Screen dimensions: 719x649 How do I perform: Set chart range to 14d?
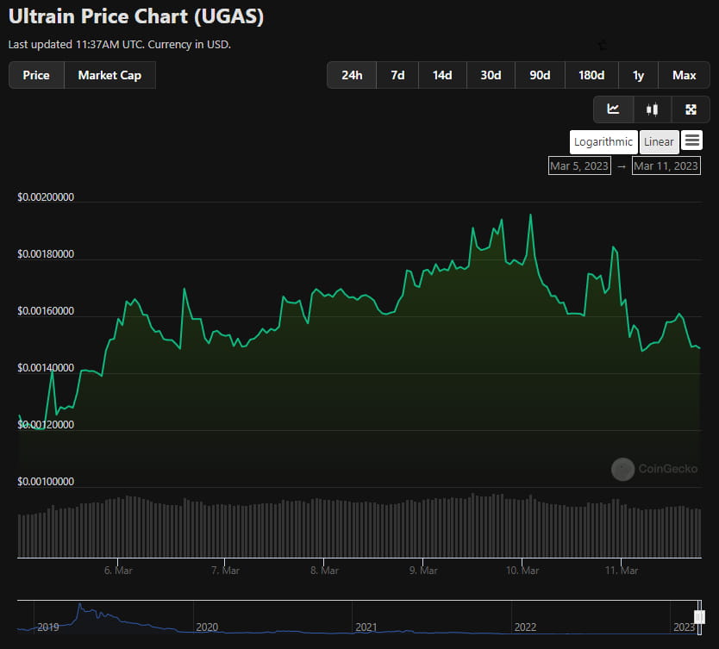(x=442, y=75)
